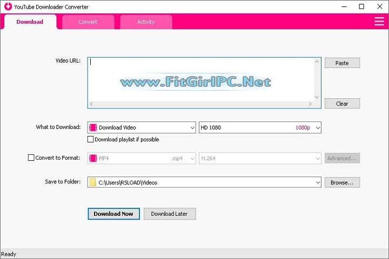Click Browse to choose folder

tap(342, 182)
